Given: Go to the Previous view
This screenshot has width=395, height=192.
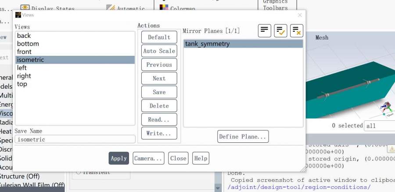Looking at the screenshot, I should point(159,65).
